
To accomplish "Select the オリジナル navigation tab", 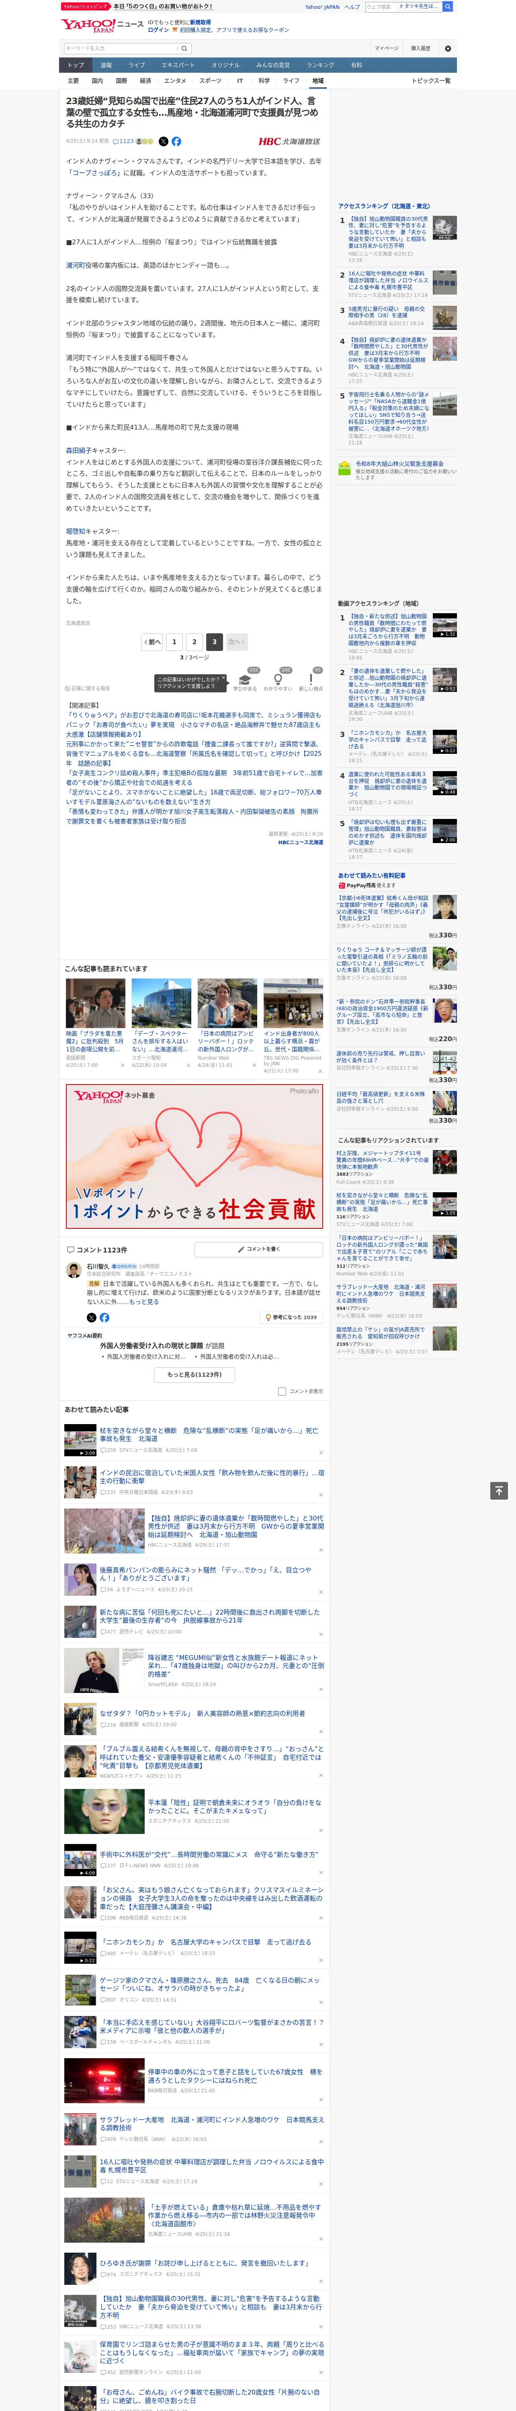I will pyautogui.click(x=226, y=65).
